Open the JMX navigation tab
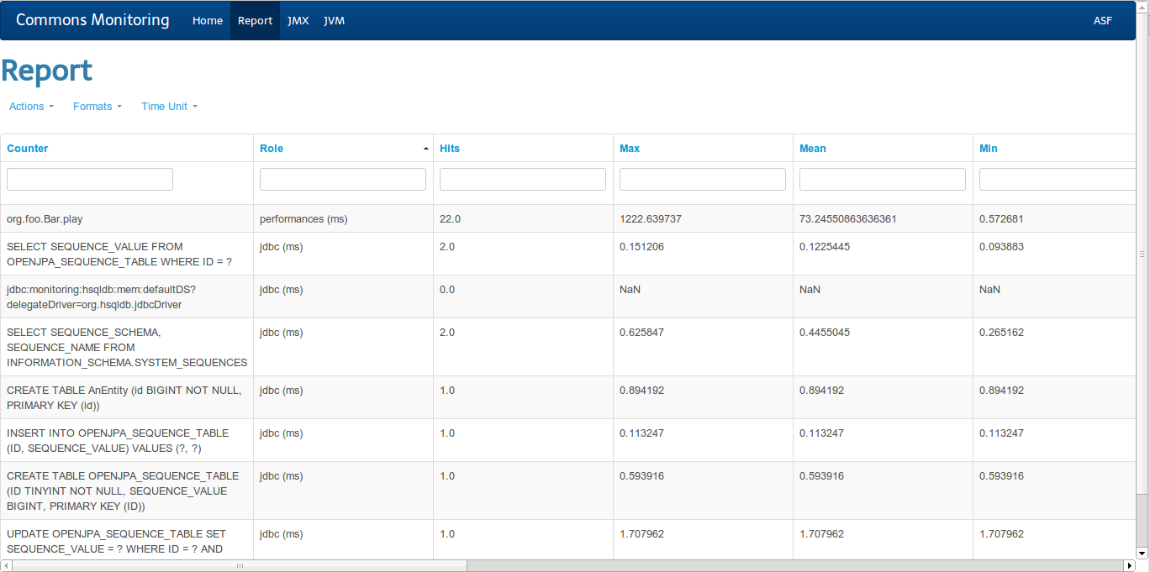1150x572 pixels. 298,20
